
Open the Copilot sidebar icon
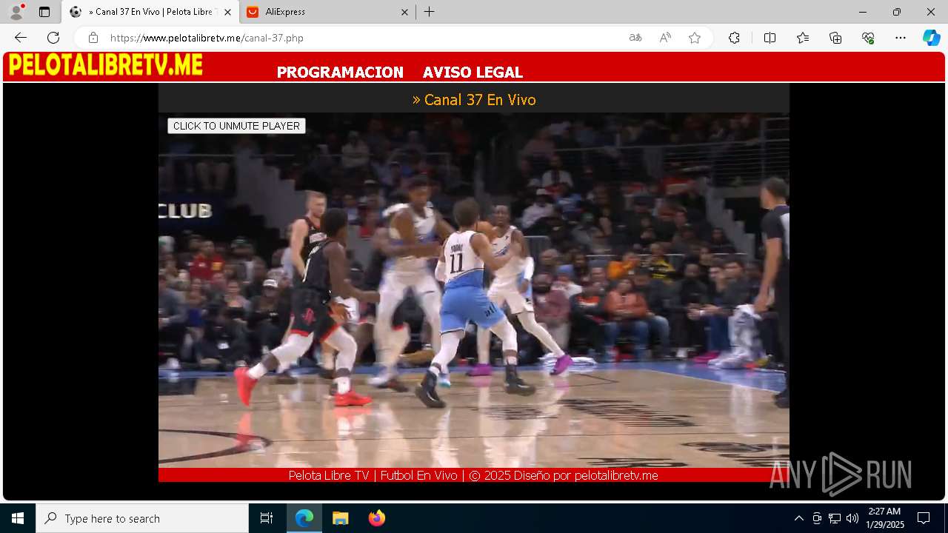click(x=931, y=38)
